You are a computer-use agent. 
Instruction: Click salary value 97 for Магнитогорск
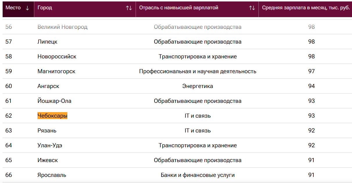tap(311, 71)
